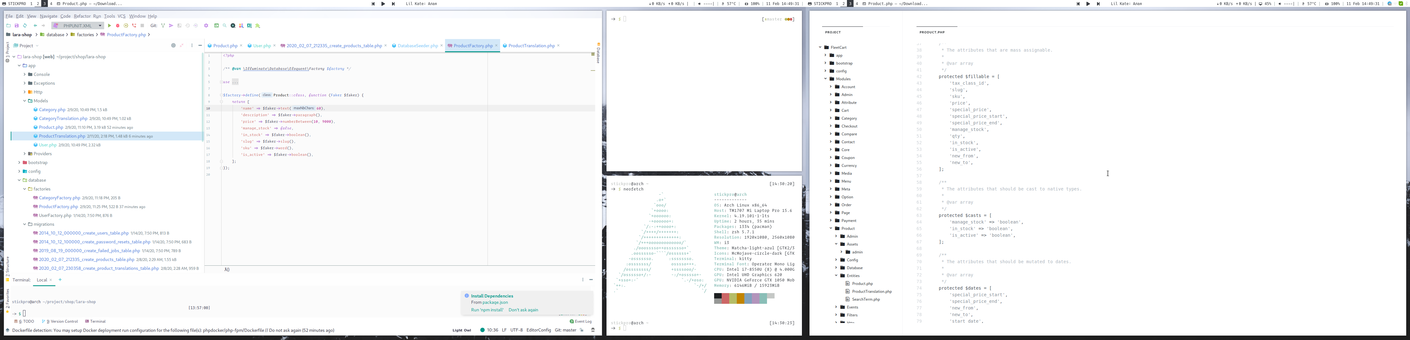This screenshot has width=1410, height=340.
Task: Collapse the Models folder in project tree
Action: 25,101
